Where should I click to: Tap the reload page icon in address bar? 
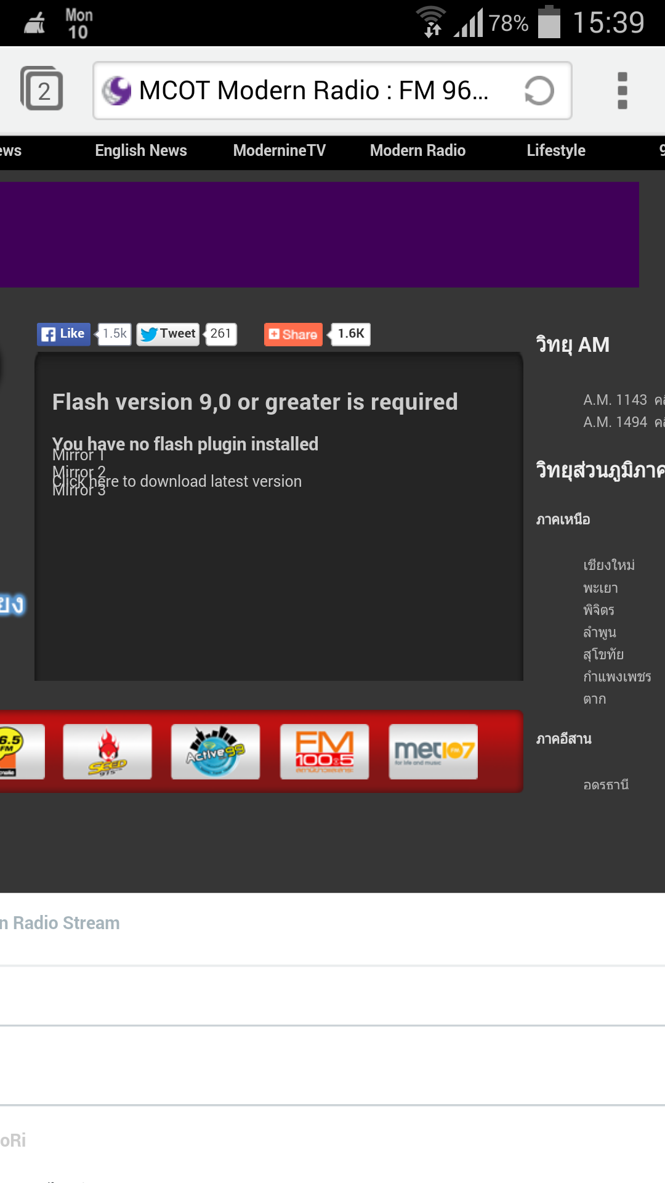point(539,91)
